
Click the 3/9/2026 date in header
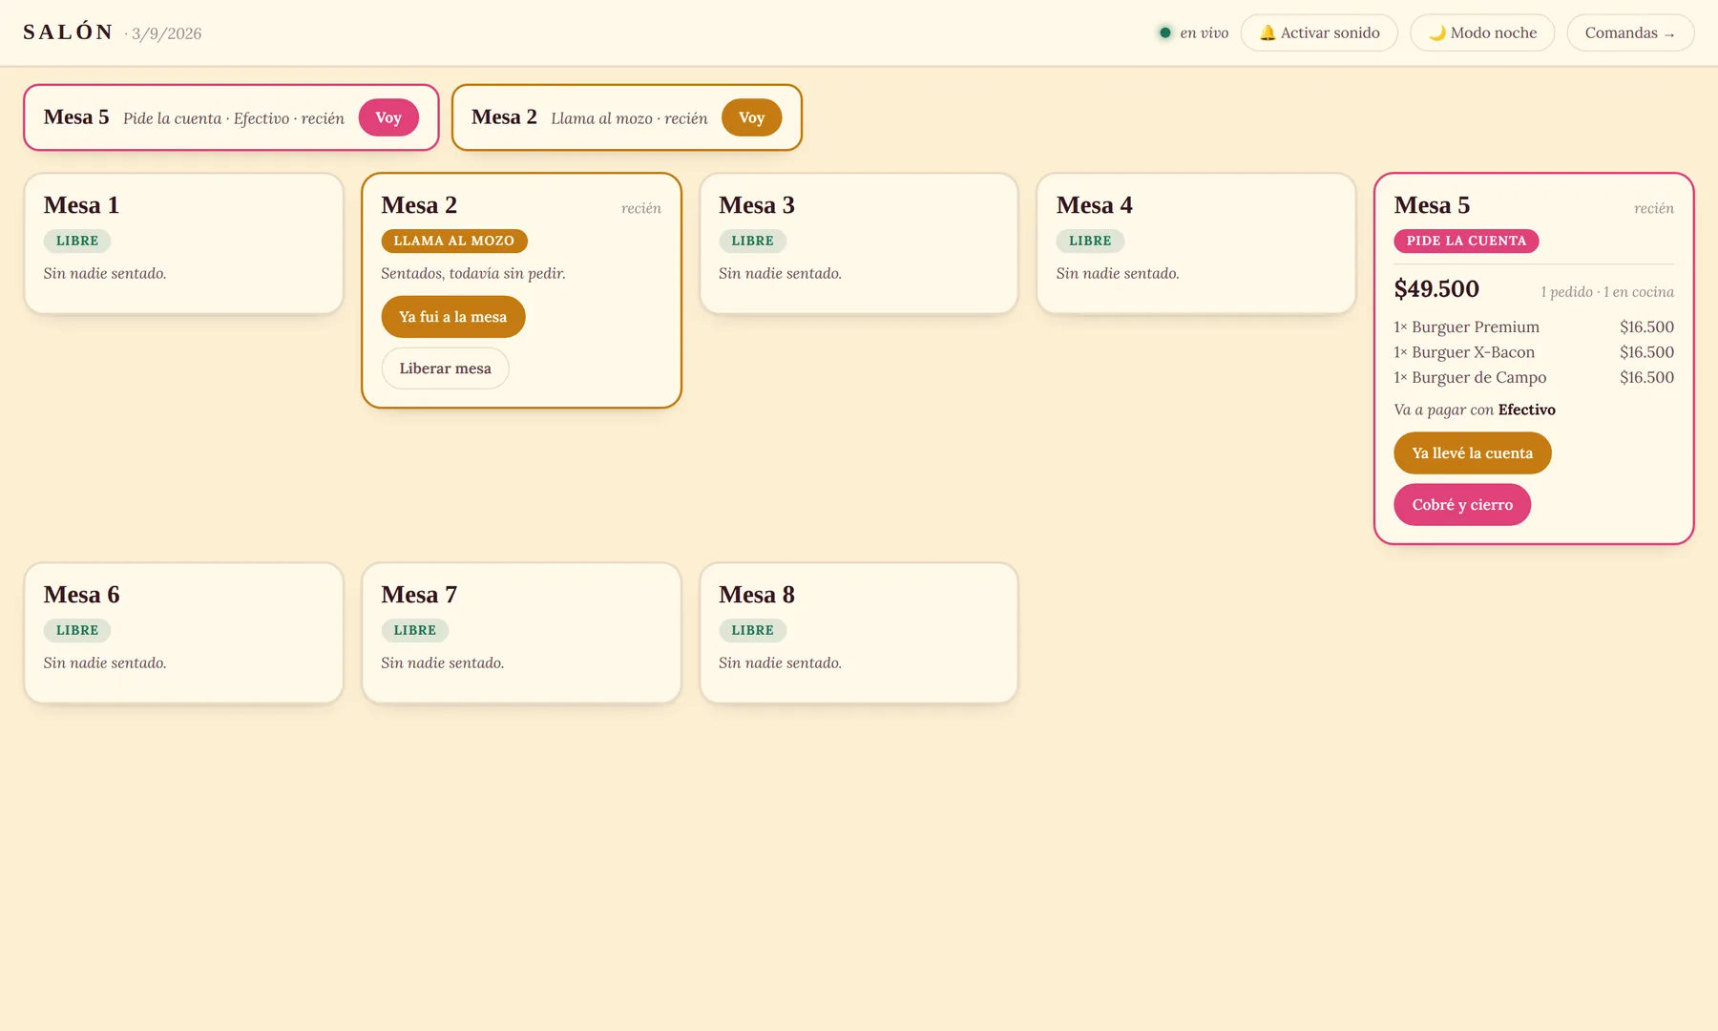pyautogui.click(x=166, y=34)
